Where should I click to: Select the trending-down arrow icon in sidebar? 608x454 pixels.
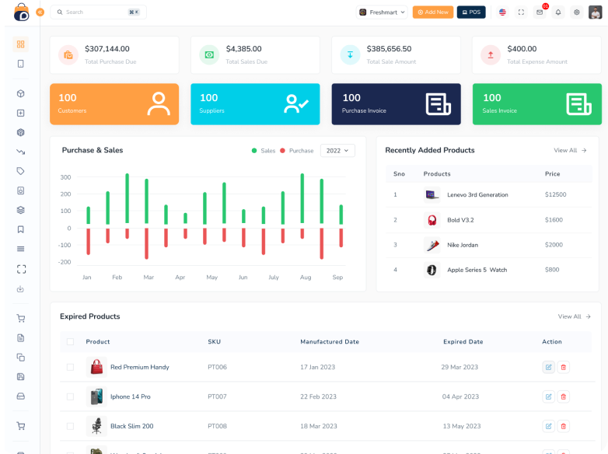[20, 152]
